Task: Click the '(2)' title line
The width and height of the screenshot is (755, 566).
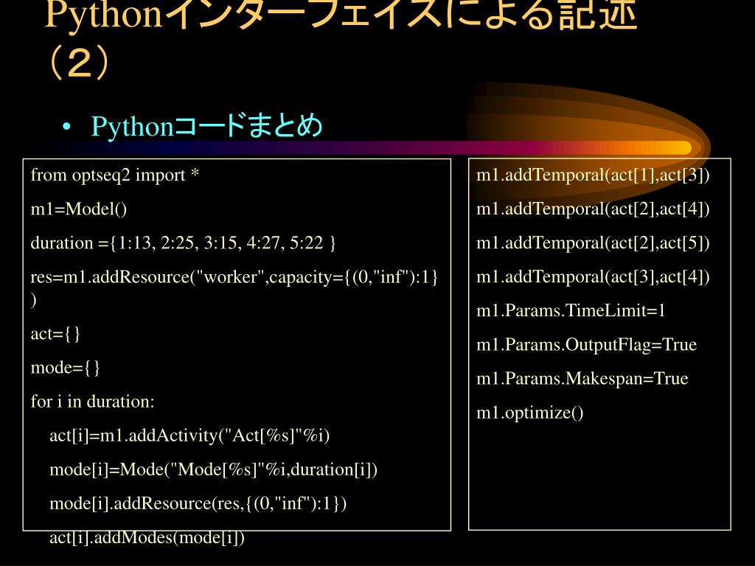Action: click(x=78, y=63)
